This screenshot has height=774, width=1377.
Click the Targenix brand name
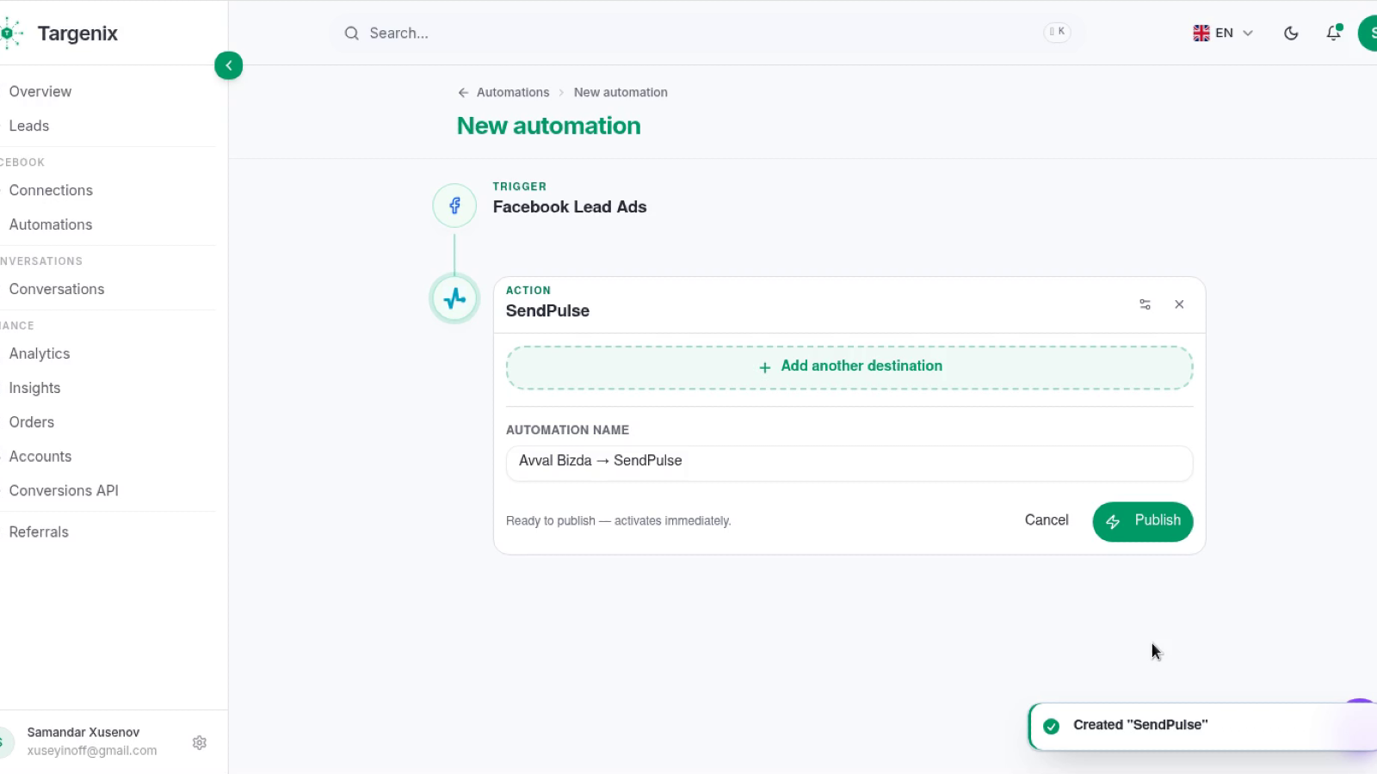(x=77, y=34)
